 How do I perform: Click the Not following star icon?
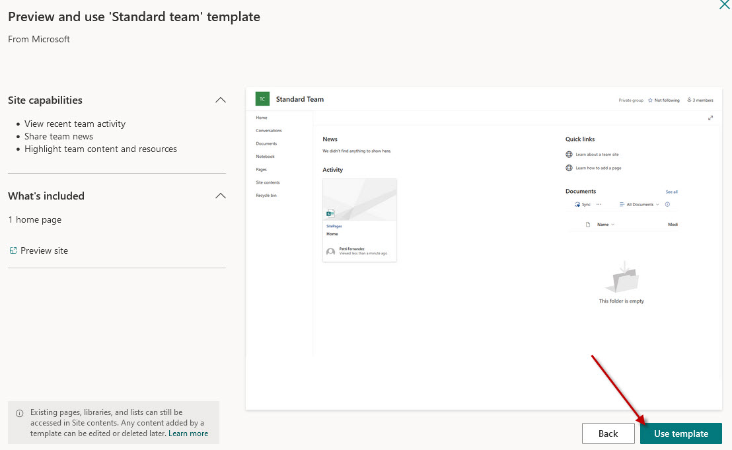pyautogui.click(x=650, y=100)
